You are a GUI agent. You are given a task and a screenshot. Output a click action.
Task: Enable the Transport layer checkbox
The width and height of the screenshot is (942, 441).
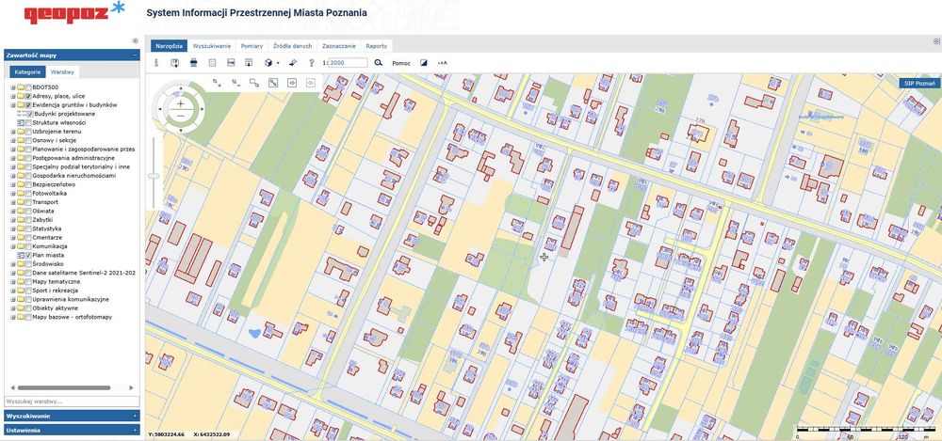point(28,202)
